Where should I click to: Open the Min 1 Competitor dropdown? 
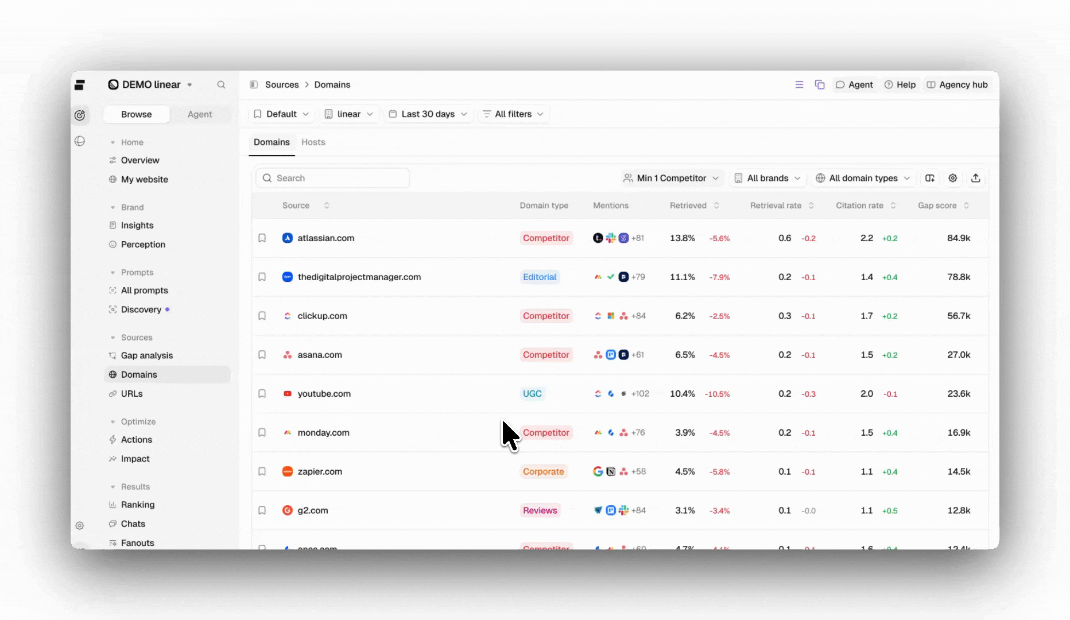tap(671, 178)
